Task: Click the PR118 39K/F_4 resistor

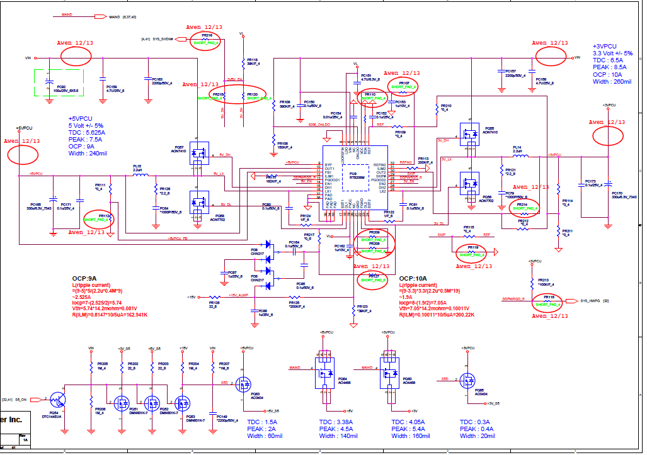Action: (243, 63)
